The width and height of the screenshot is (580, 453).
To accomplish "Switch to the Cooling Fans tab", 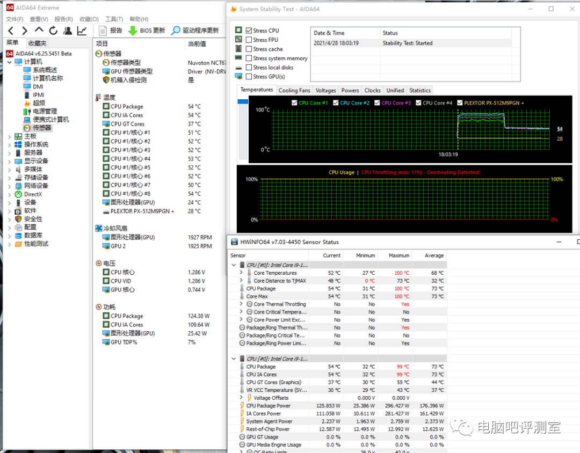I will pos(294,90).
